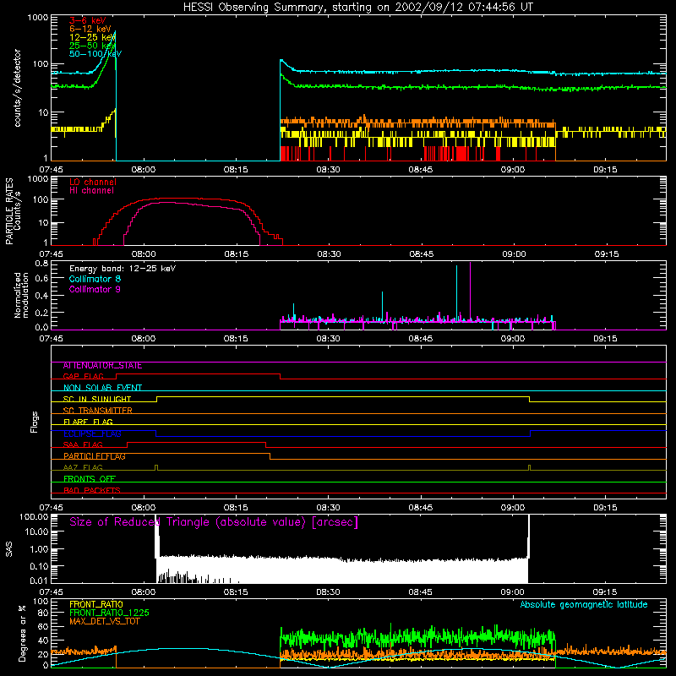
Task: Click the Normalized modulation axis title
Action: pyautogui.click(x=21, y=295)
